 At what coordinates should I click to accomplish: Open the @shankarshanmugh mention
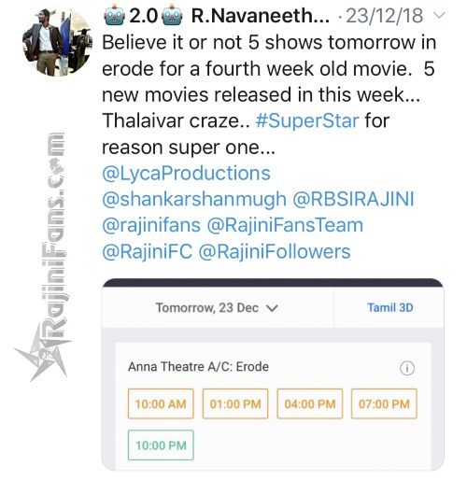point(194,199)
